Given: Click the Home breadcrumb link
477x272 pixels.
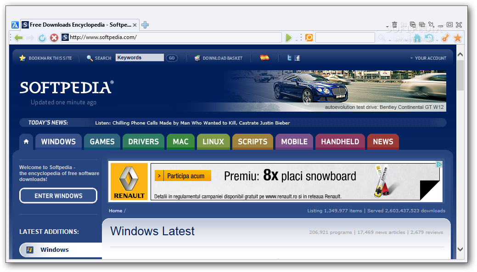Looking at the screenshot, I should pyautogui.click(x=116, y=211).
